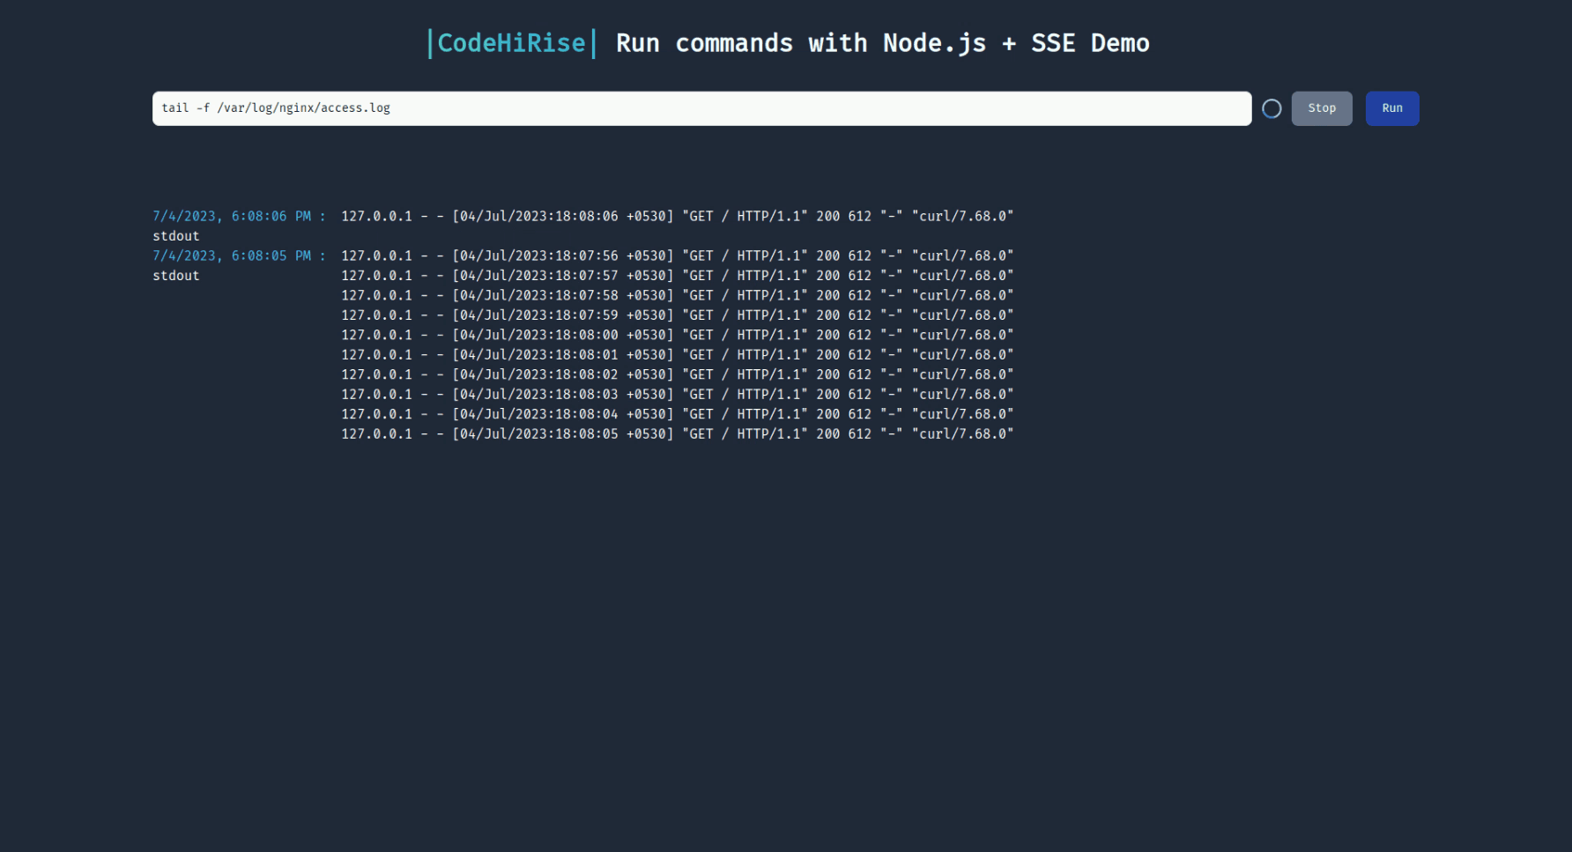
Task: Select the log line stamped 18:08:01
Action: click(x=677, y=355)
